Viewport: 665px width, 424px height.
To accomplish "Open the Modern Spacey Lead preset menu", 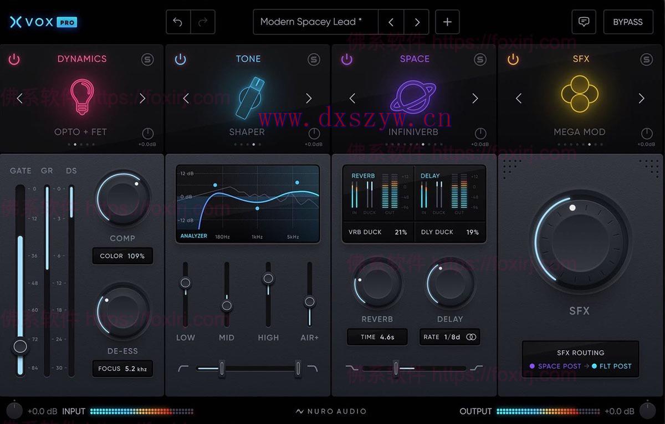I will coord(316,22).
